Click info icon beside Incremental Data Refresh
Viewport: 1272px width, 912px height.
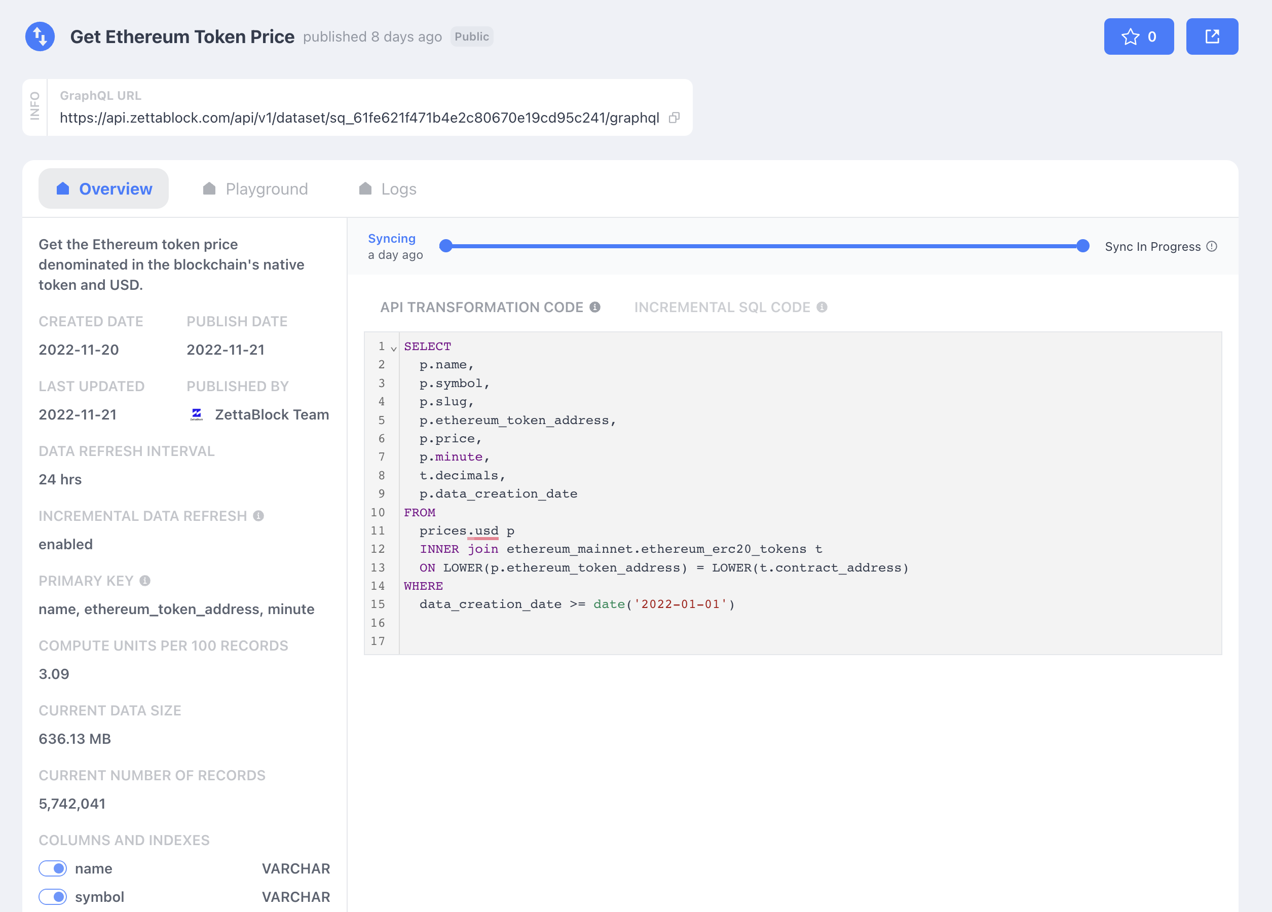(x=258, y=516)
